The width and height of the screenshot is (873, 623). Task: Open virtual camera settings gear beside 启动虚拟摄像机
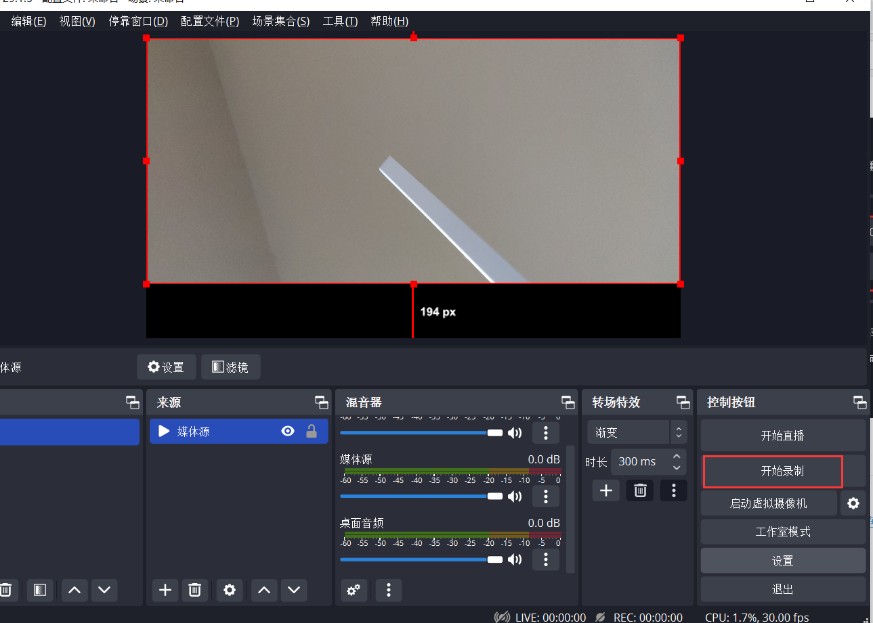pyautogui.click(x=853, y=503)
